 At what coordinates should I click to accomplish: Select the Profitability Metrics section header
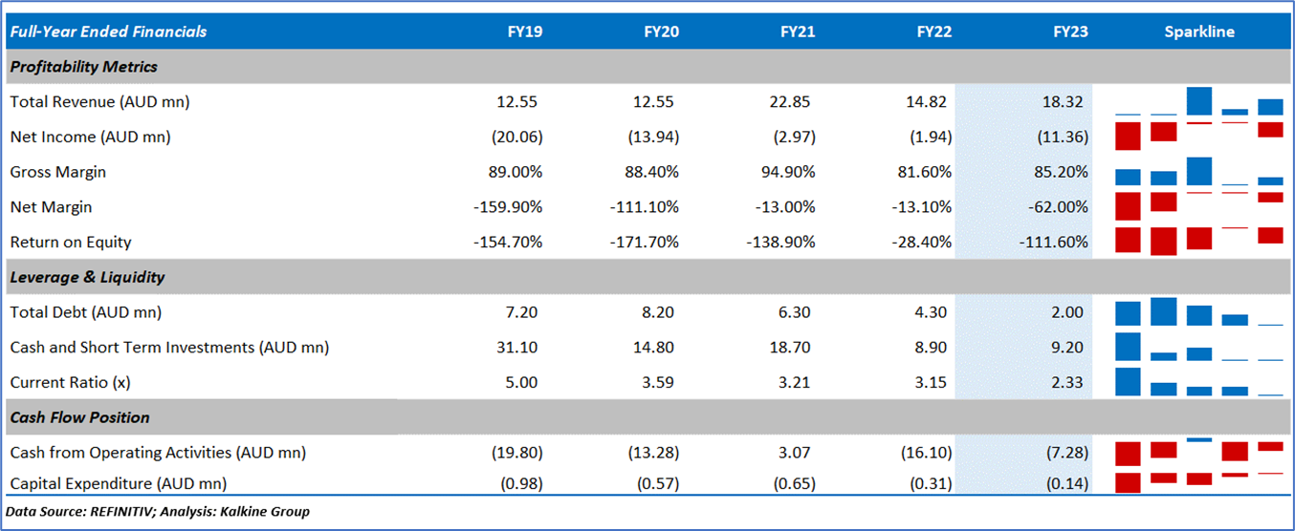84,67
